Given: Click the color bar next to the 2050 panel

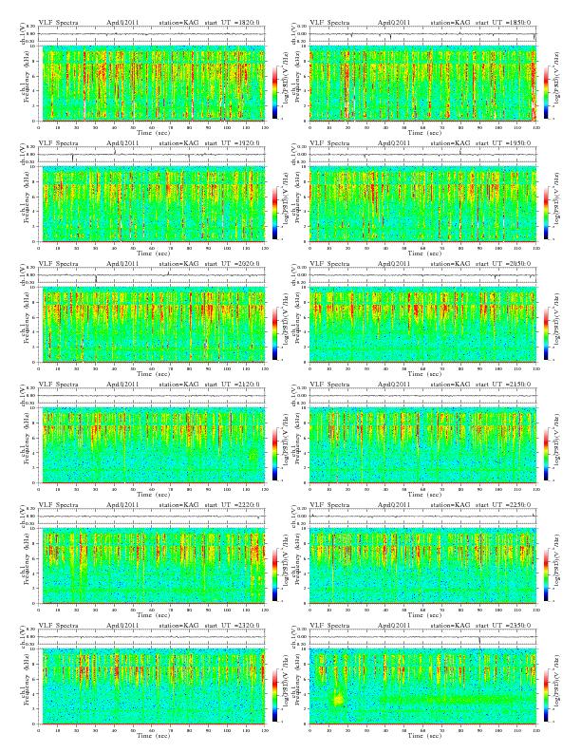Looking at the screenshot, I should (546, 333).
